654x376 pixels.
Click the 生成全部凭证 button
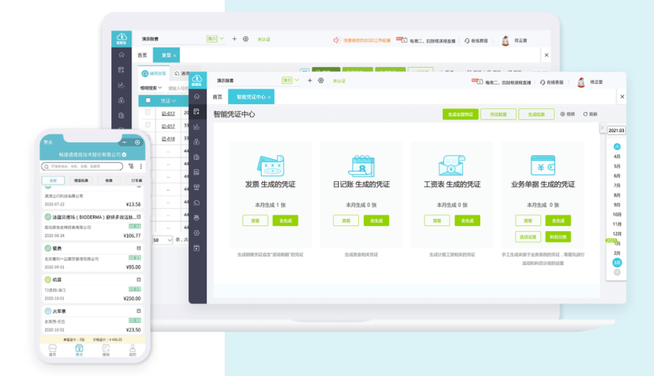(x=459, y=114)
